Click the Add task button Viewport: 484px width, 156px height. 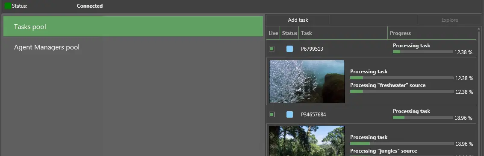click(x=298, y=20)
